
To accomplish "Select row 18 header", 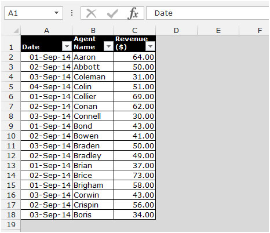I will (11, 214).
